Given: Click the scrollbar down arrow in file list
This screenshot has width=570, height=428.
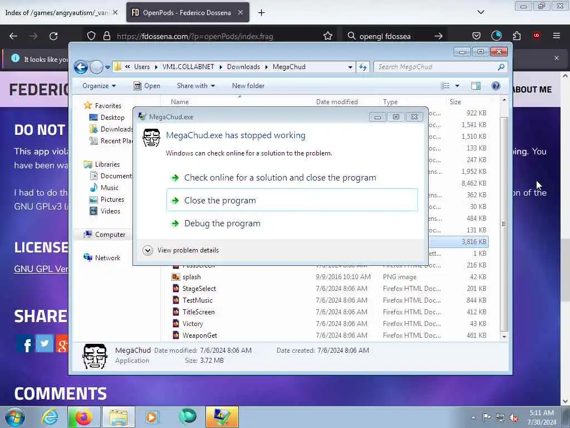Looking at the screenshot, I should point(504,337).
